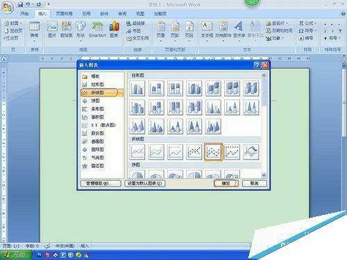Click the 文本框 (Text Box) icon
This screenshot has height=260, width=347.
point(207,29)
